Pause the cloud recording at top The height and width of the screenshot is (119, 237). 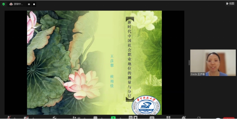tap(29, 4)
